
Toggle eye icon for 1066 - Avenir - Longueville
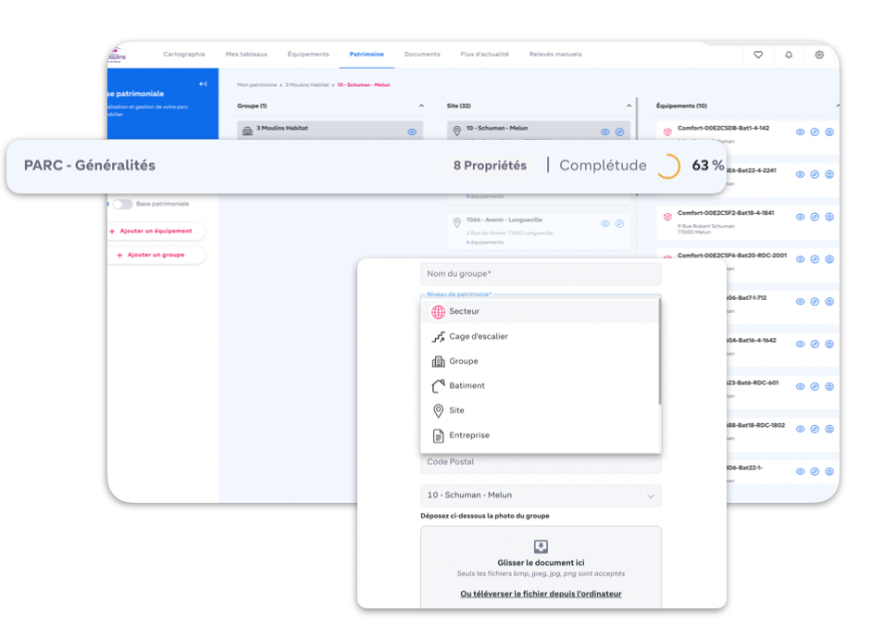pyautogui.click(x=605, y=223)
